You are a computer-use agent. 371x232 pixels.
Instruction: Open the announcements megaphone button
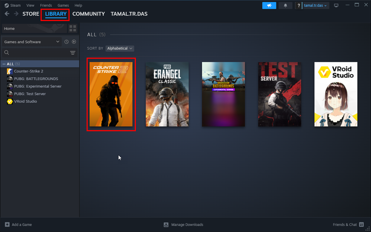(x=269, y=5)
